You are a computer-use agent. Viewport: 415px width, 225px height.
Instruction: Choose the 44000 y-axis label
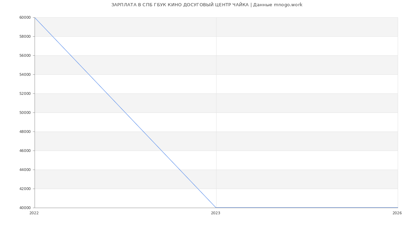[25, 170]
